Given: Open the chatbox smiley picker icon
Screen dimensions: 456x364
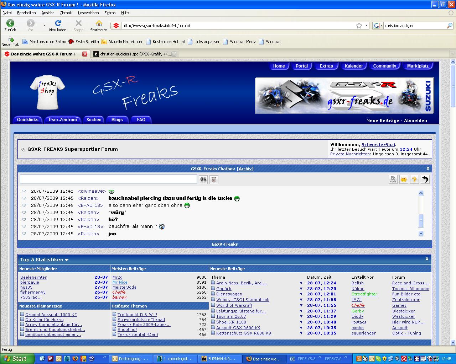Looking at the screenshot, I should point(404,180).
